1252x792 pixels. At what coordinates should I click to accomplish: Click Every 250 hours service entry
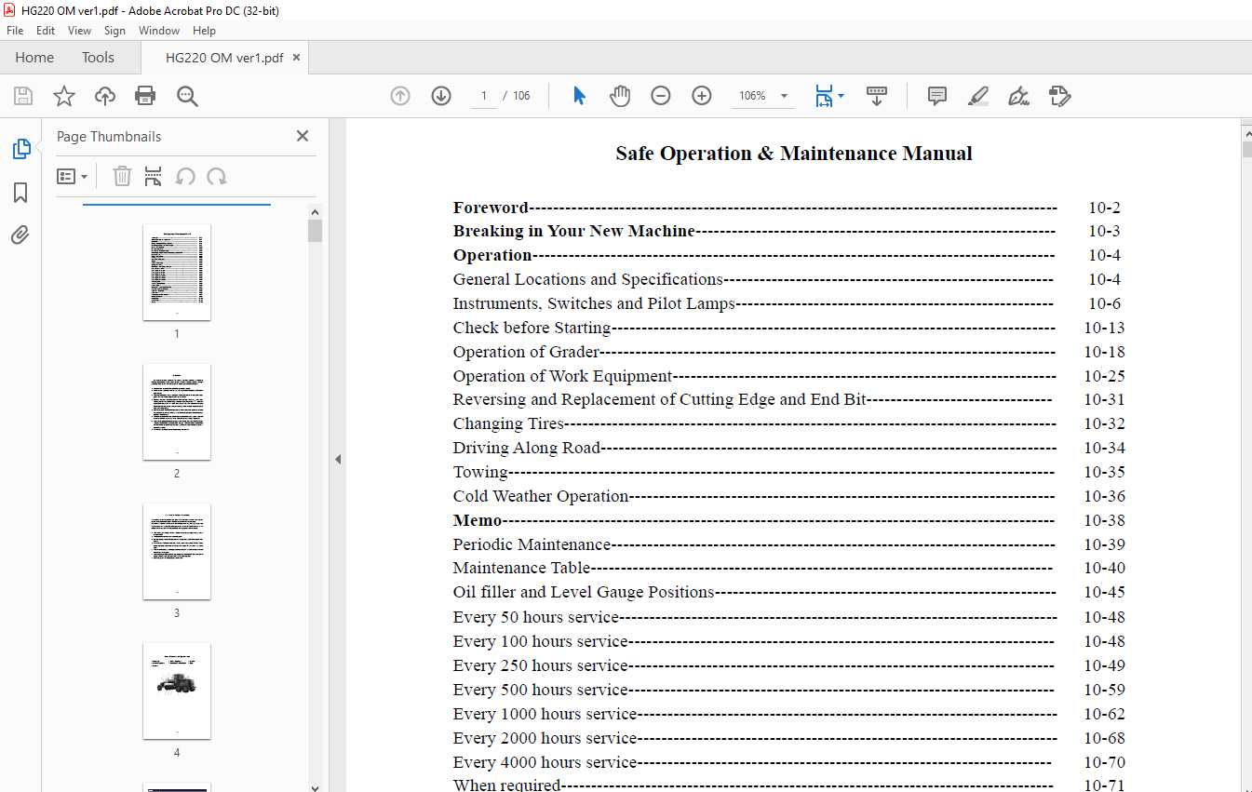tap(540, 665)
